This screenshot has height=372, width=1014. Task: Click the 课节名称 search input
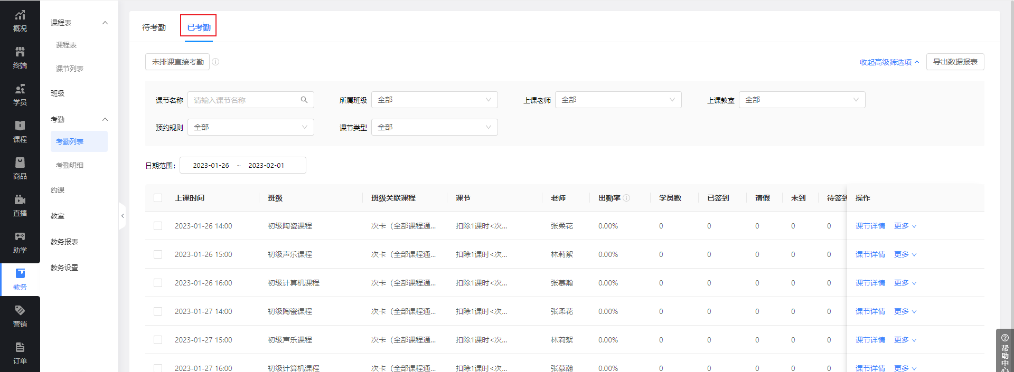(x=251, y=100)
